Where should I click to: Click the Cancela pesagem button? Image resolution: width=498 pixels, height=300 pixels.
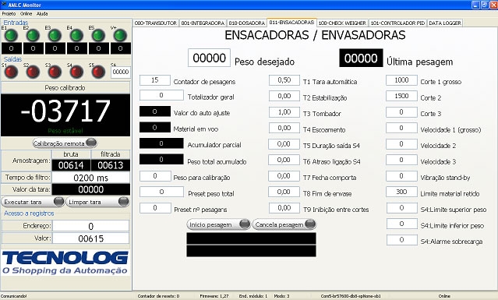point(284,224)
